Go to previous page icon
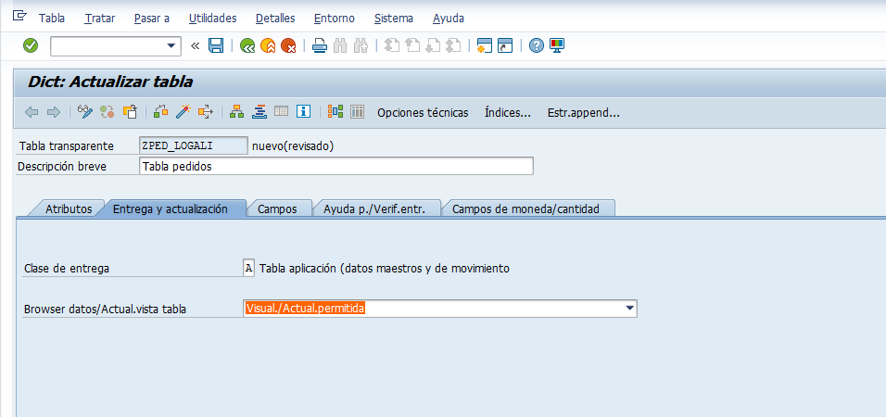This screenshot has width=886, height=417. (x=412, y=45)
